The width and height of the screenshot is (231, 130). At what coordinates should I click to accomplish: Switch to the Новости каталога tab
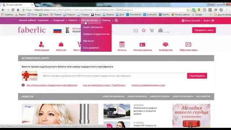(183, 96)
